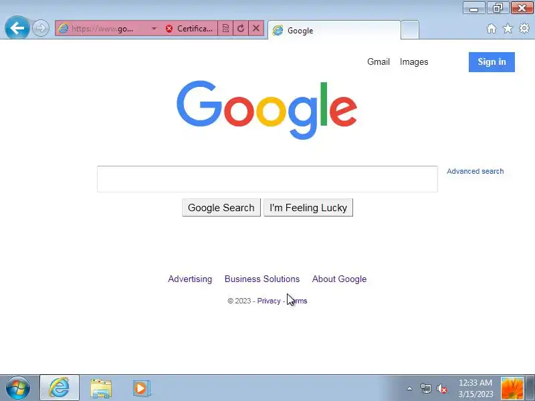Open the Privacy link in footer
The height and width of the screenshot is (401, 535).
269,301
